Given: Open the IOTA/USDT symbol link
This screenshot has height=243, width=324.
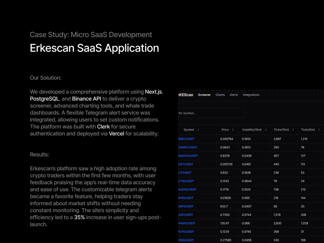Looking at the screenshot, I should click(x=186, y=232).
